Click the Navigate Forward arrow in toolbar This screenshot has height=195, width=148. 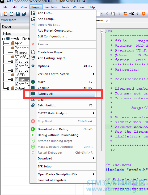tap(119, 14)
